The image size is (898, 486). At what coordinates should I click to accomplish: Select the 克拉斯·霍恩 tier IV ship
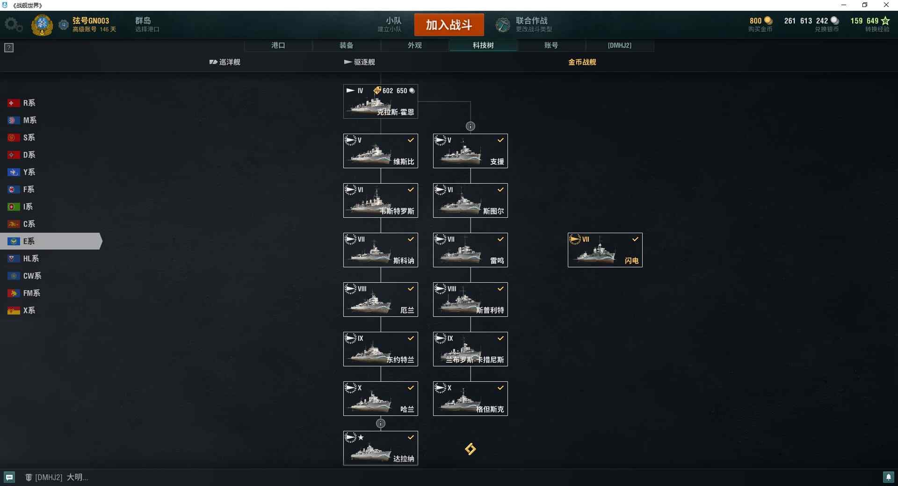pyautogui.click(x=381, y=101)
